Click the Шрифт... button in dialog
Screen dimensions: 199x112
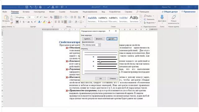point(112,39)
